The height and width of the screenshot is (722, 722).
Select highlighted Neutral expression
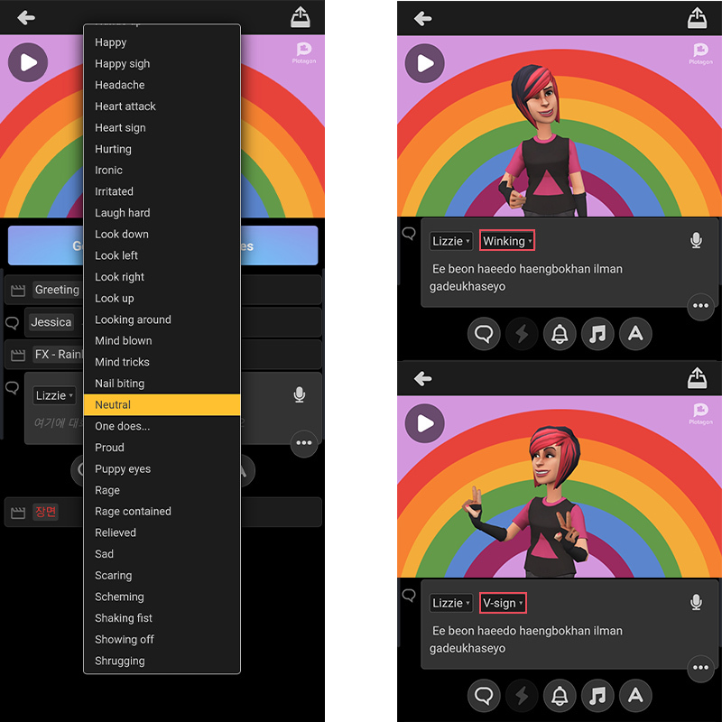[162, 404]
